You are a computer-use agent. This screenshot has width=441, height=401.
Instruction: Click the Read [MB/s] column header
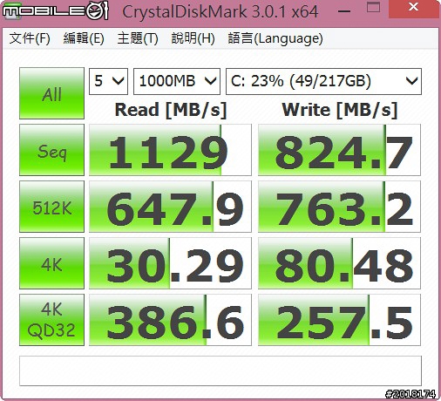click(171, 110)
